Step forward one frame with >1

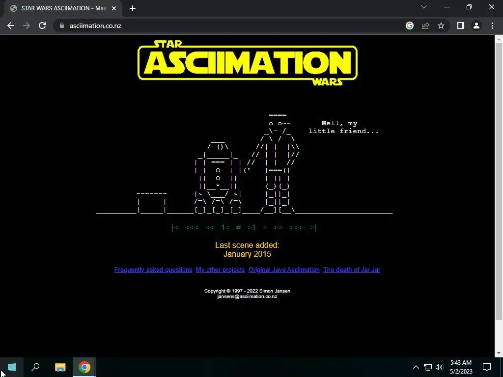click(x=251, y=228)
